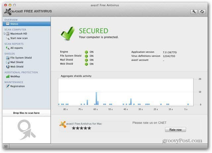
Task: Click 'Your computer is protected.' text
Action: tap(99, 37)
